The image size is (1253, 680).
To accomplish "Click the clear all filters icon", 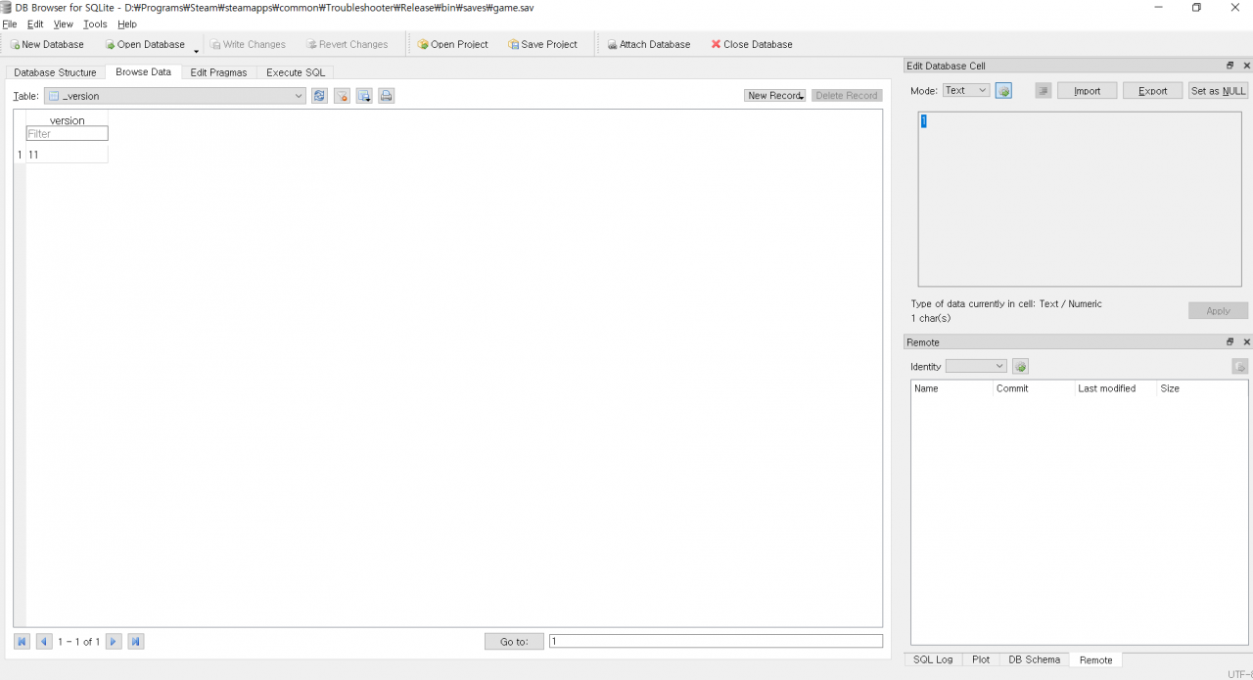I will tap(342, 96).
